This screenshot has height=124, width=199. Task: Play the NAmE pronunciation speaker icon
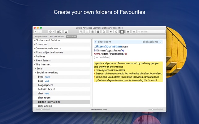[x=126, y=54]
